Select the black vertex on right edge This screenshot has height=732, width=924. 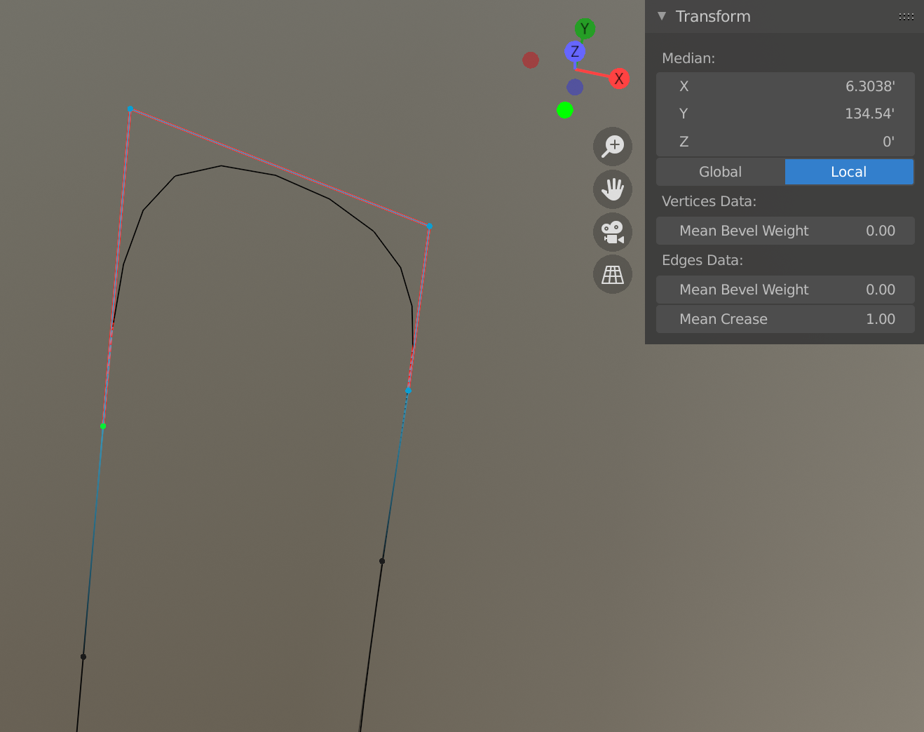point(382,561)
